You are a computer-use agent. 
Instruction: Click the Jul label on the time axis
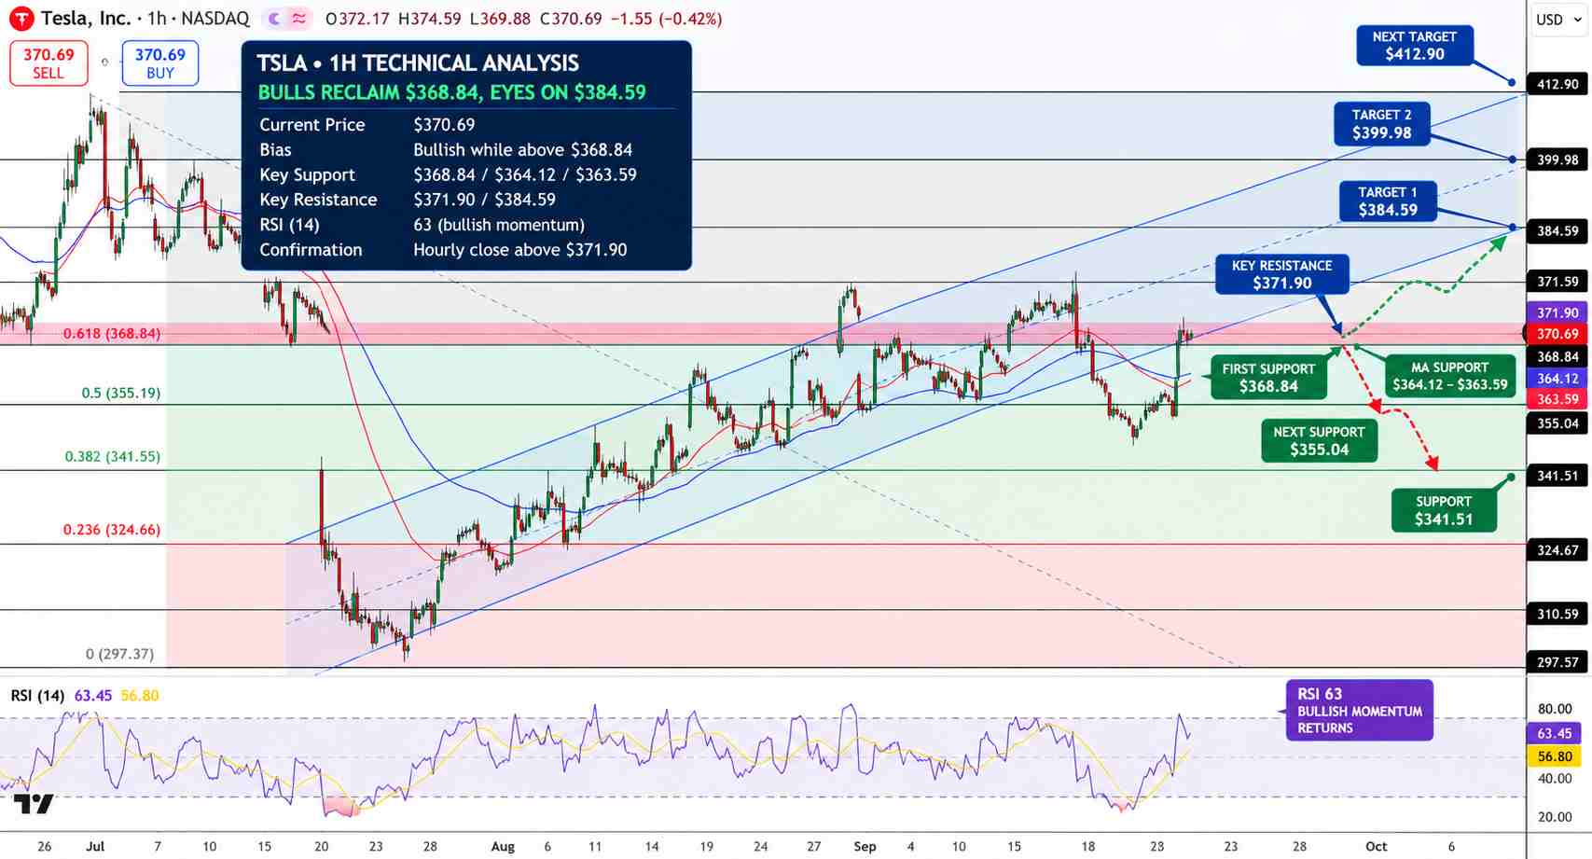[95, 847]
